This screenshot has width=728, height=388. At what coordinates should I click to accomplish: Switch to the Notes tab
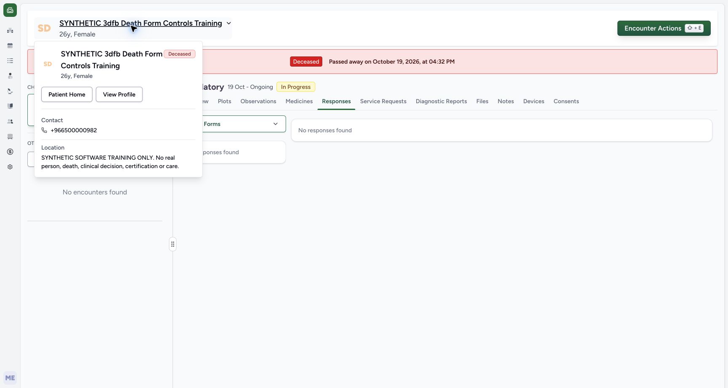coord(506,101)
